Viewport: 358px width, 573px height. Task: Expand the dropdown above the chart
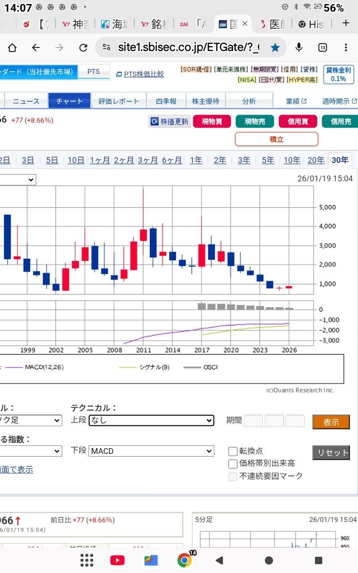(x=18, y=180)
